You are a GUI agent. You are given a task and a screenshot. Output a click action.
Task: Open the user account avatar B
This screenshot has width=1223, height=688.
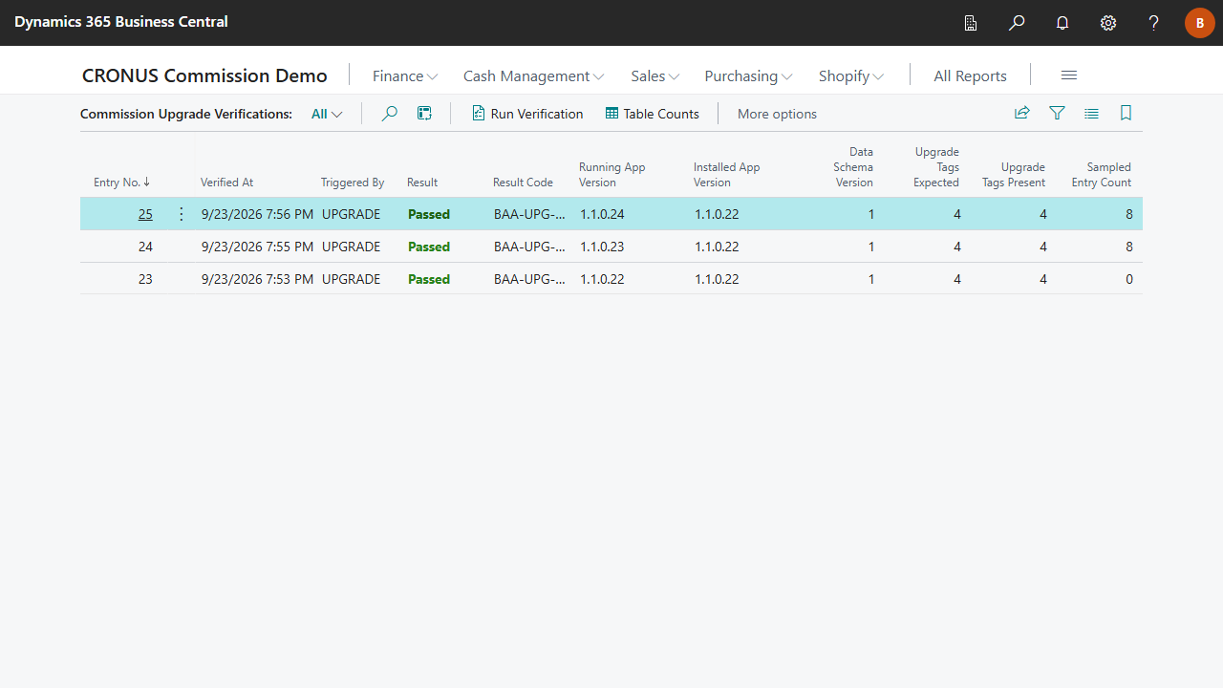pyautogui.click(x=1200, y=23)
